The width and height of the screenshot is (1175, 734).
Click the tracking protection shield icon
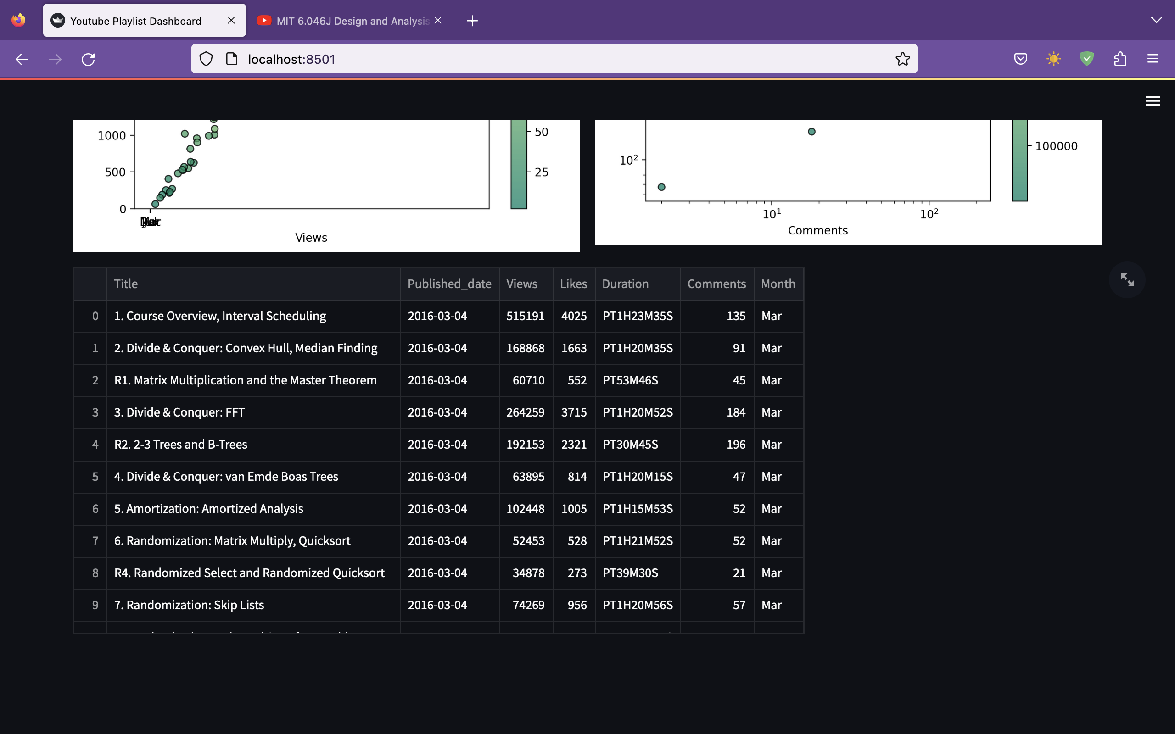[x=206, y=59]
